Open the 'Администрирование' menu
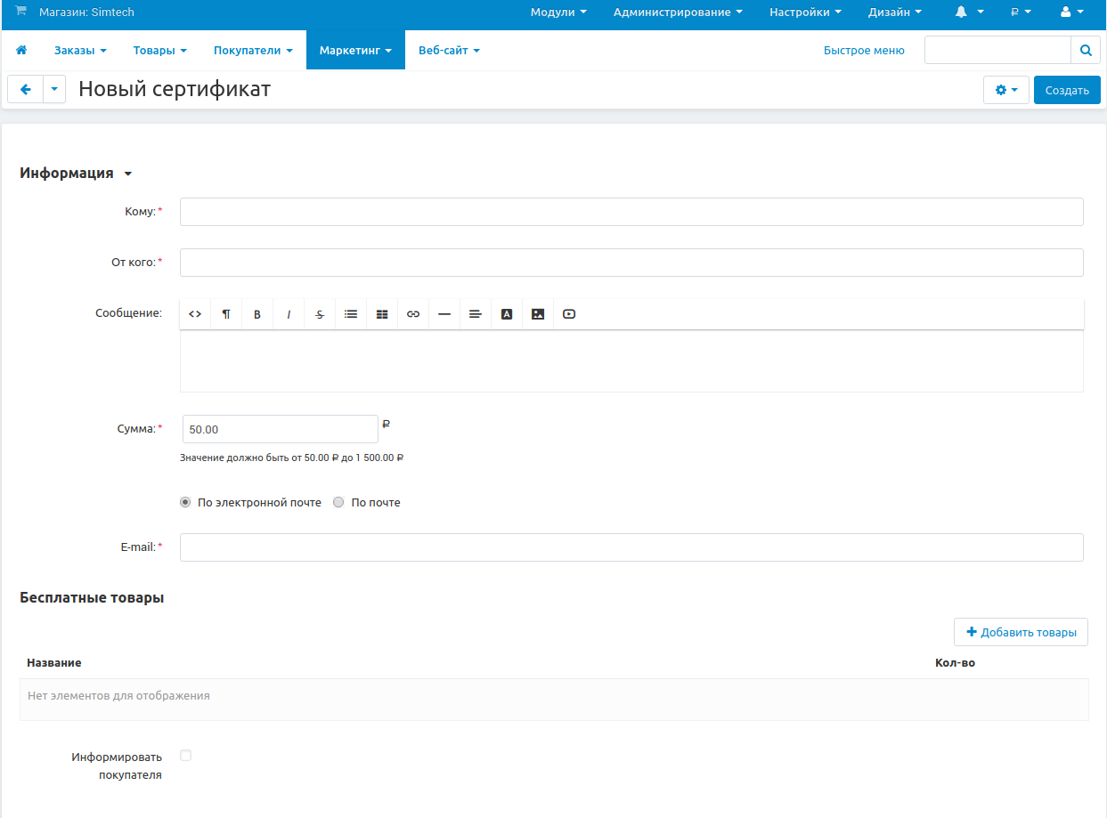The height and width of the screenshot is (818, 1107). pos(678,12)
